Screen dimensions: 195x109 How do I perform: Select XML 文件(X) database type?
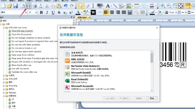coord(108,61)
